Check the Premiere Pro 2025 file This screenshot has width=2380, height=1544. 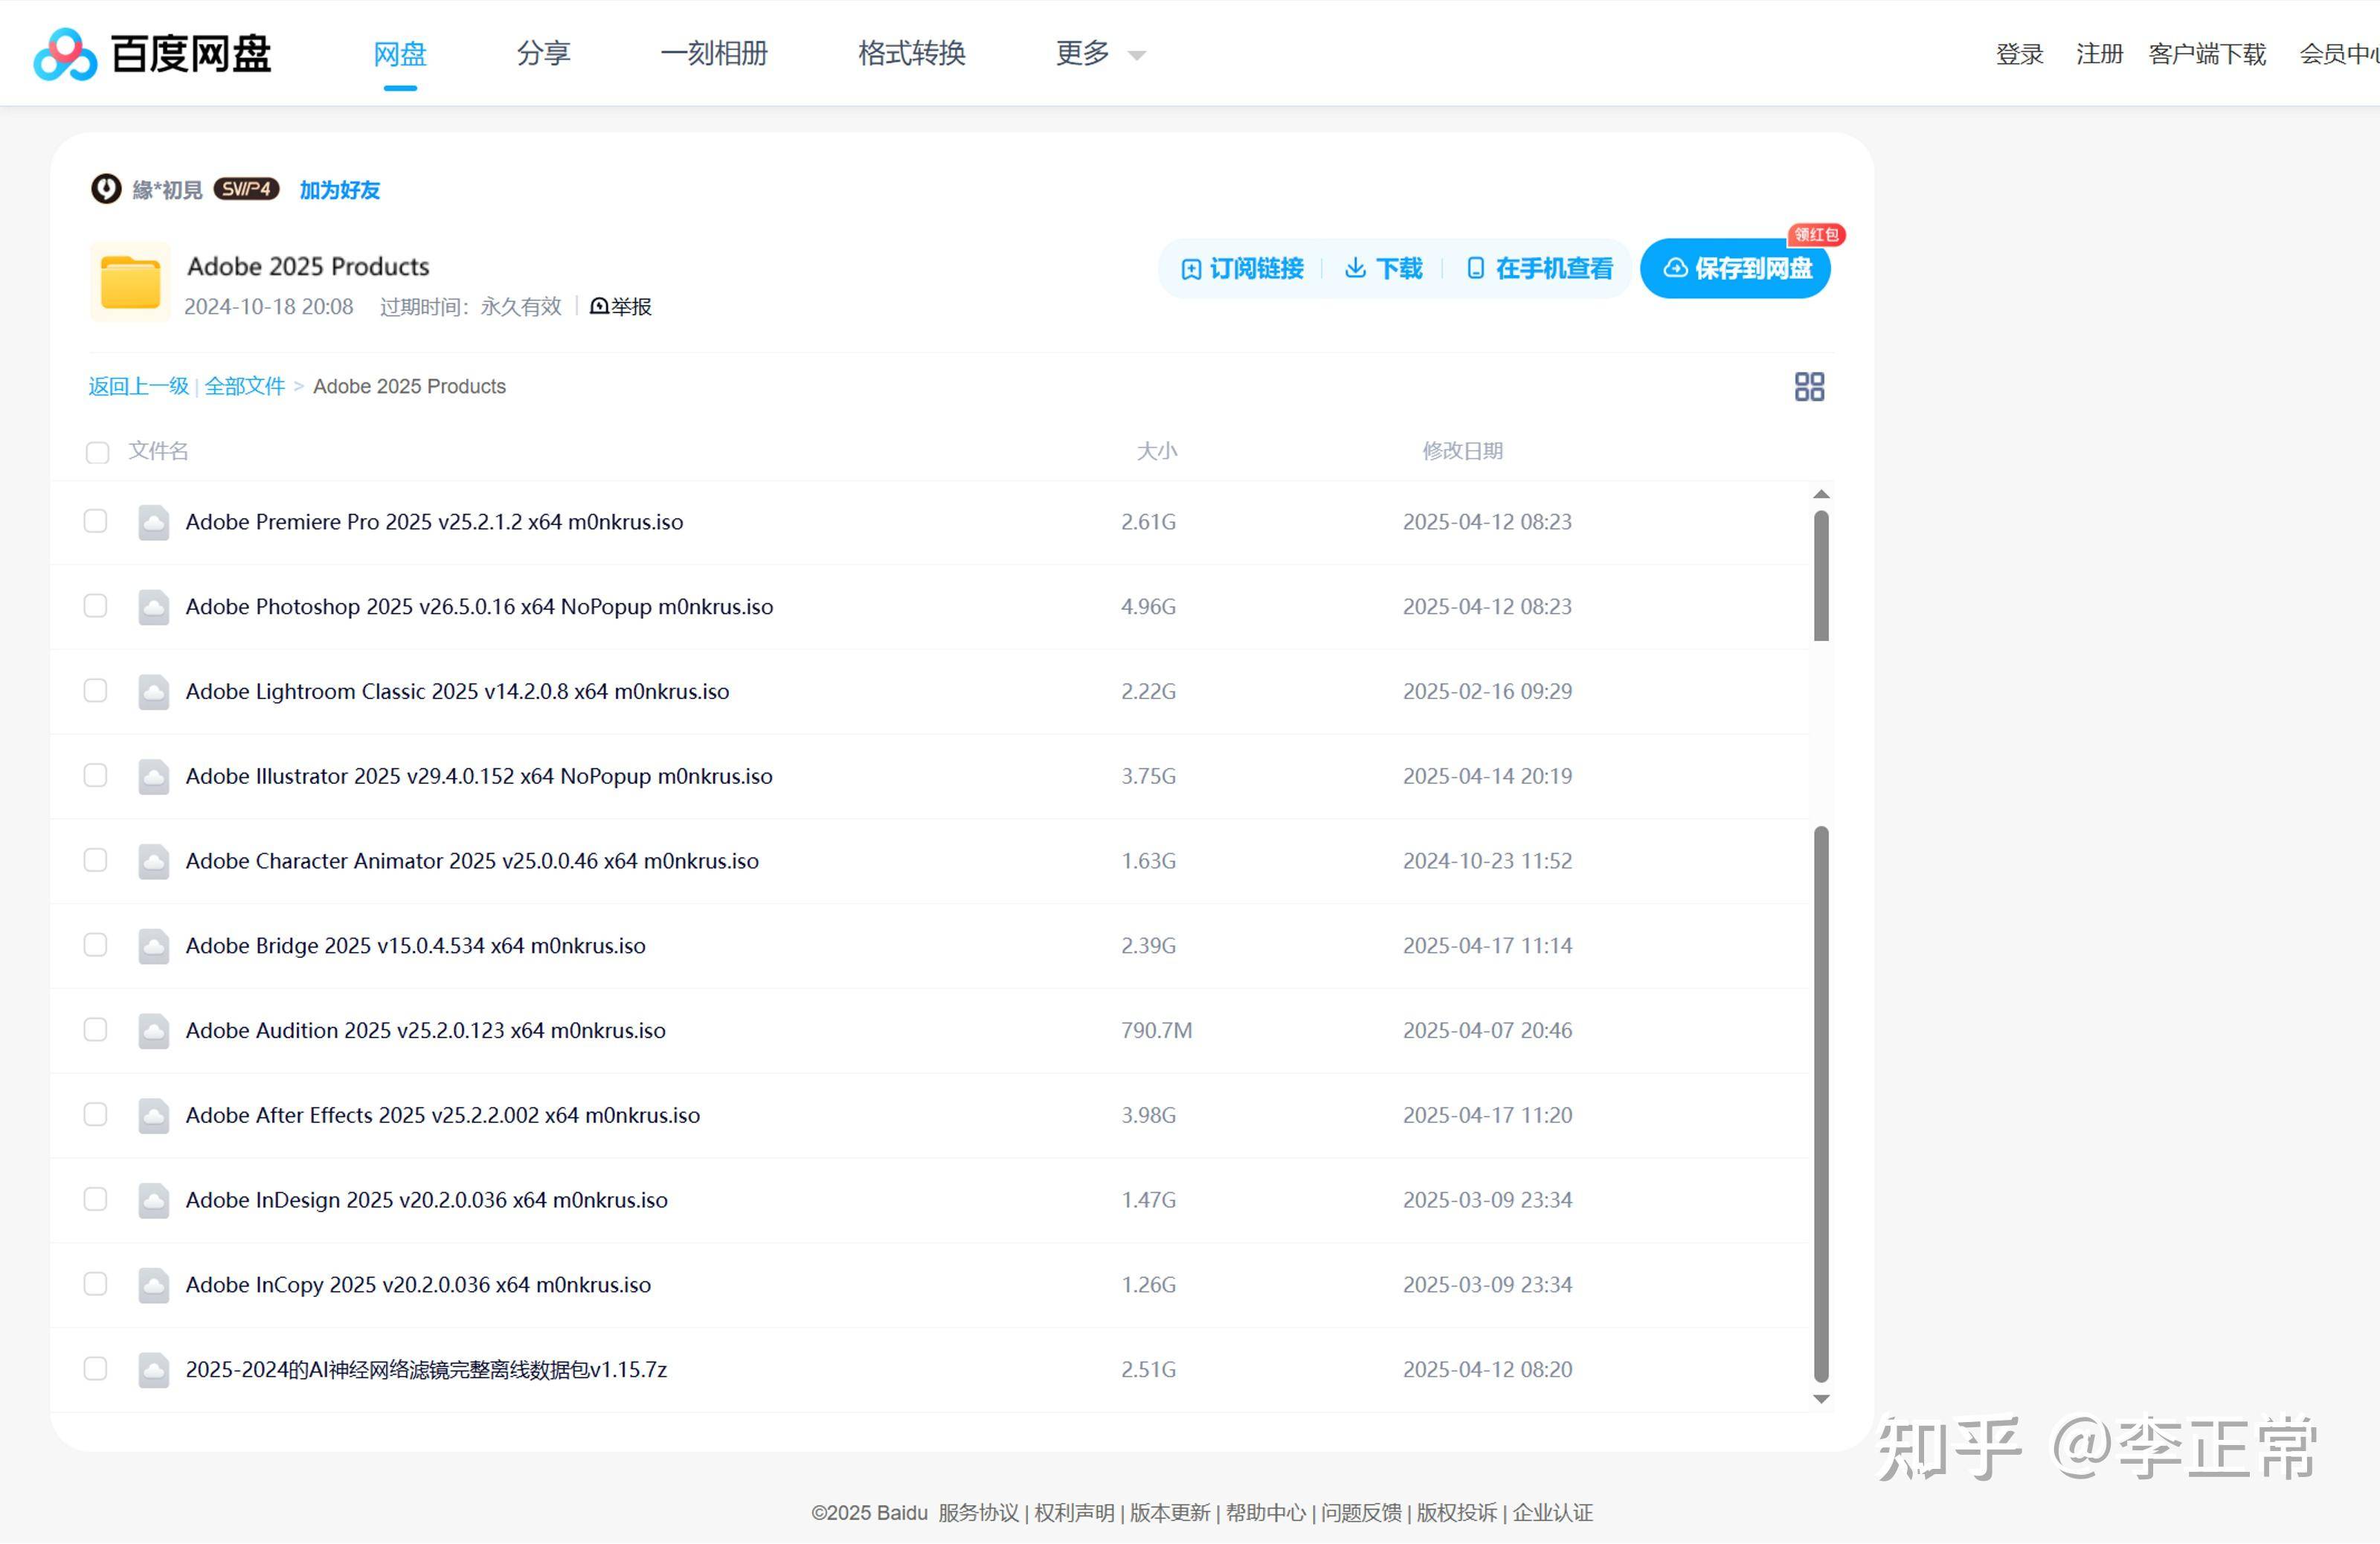95,521
